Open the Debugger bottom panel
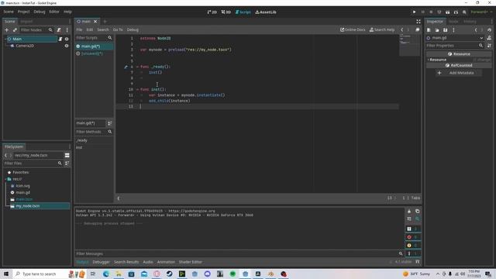 102,262
